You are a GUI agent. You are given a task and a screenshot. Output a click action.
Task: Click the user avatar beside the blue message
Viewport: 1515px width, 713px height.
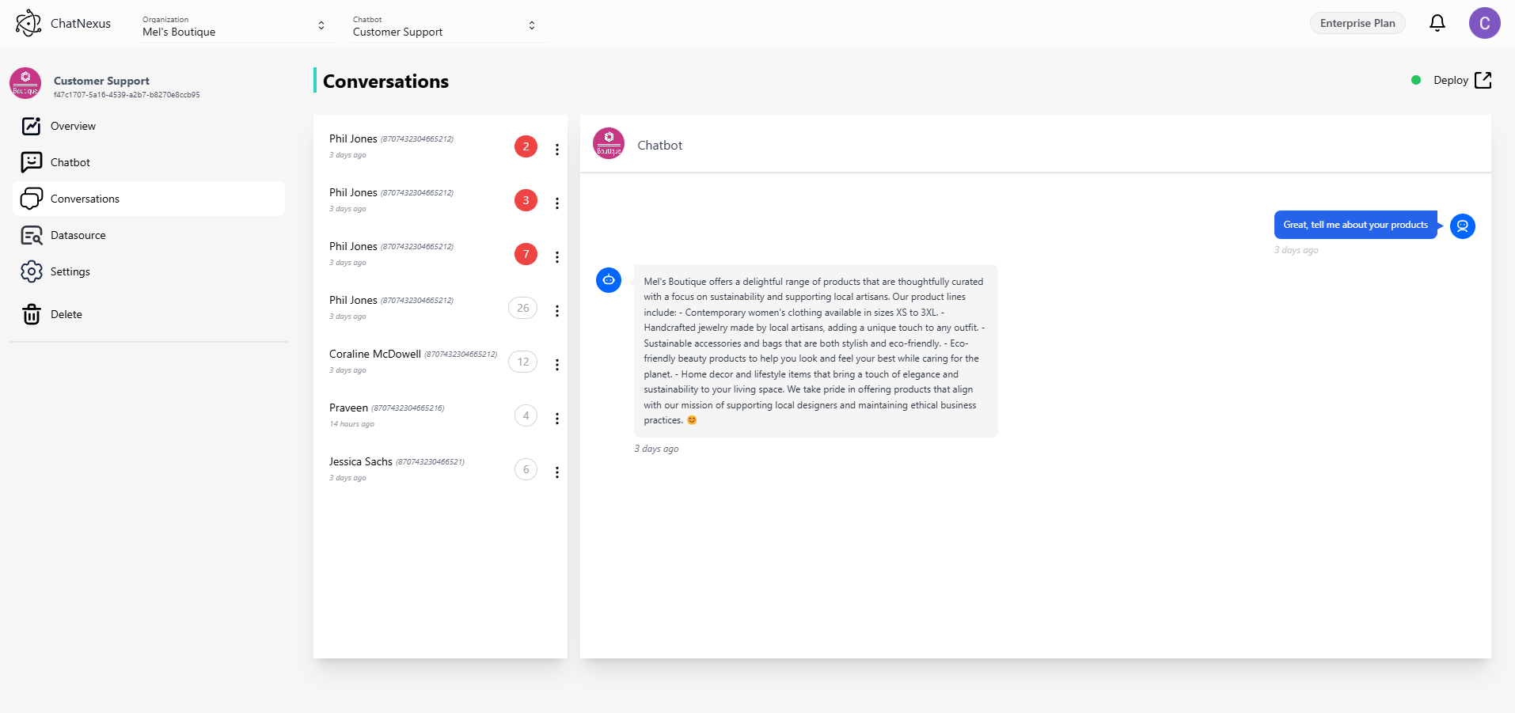[x=1463, y=226]
